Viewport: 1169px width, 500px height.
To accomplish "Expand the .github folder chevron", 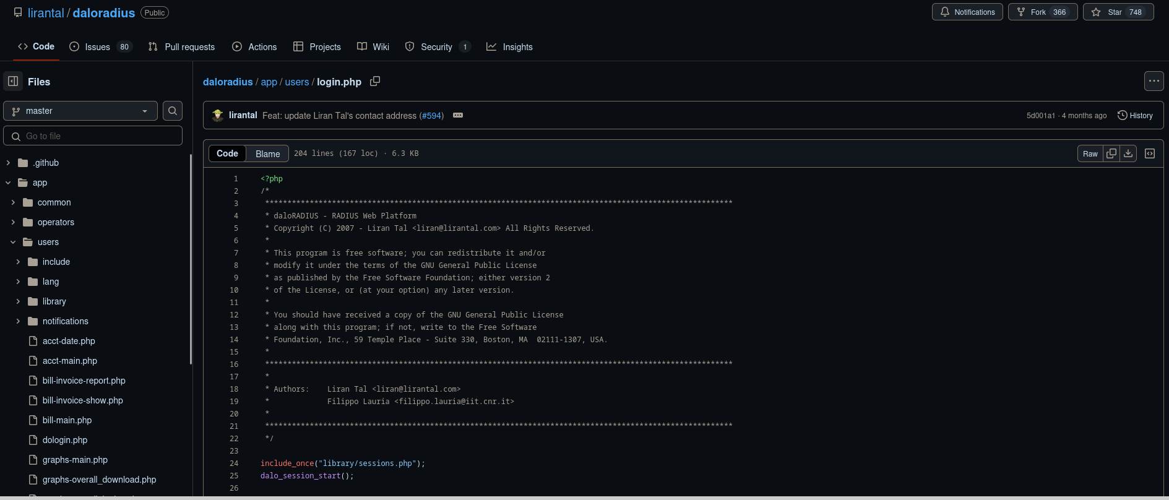I will click(8, 163).
